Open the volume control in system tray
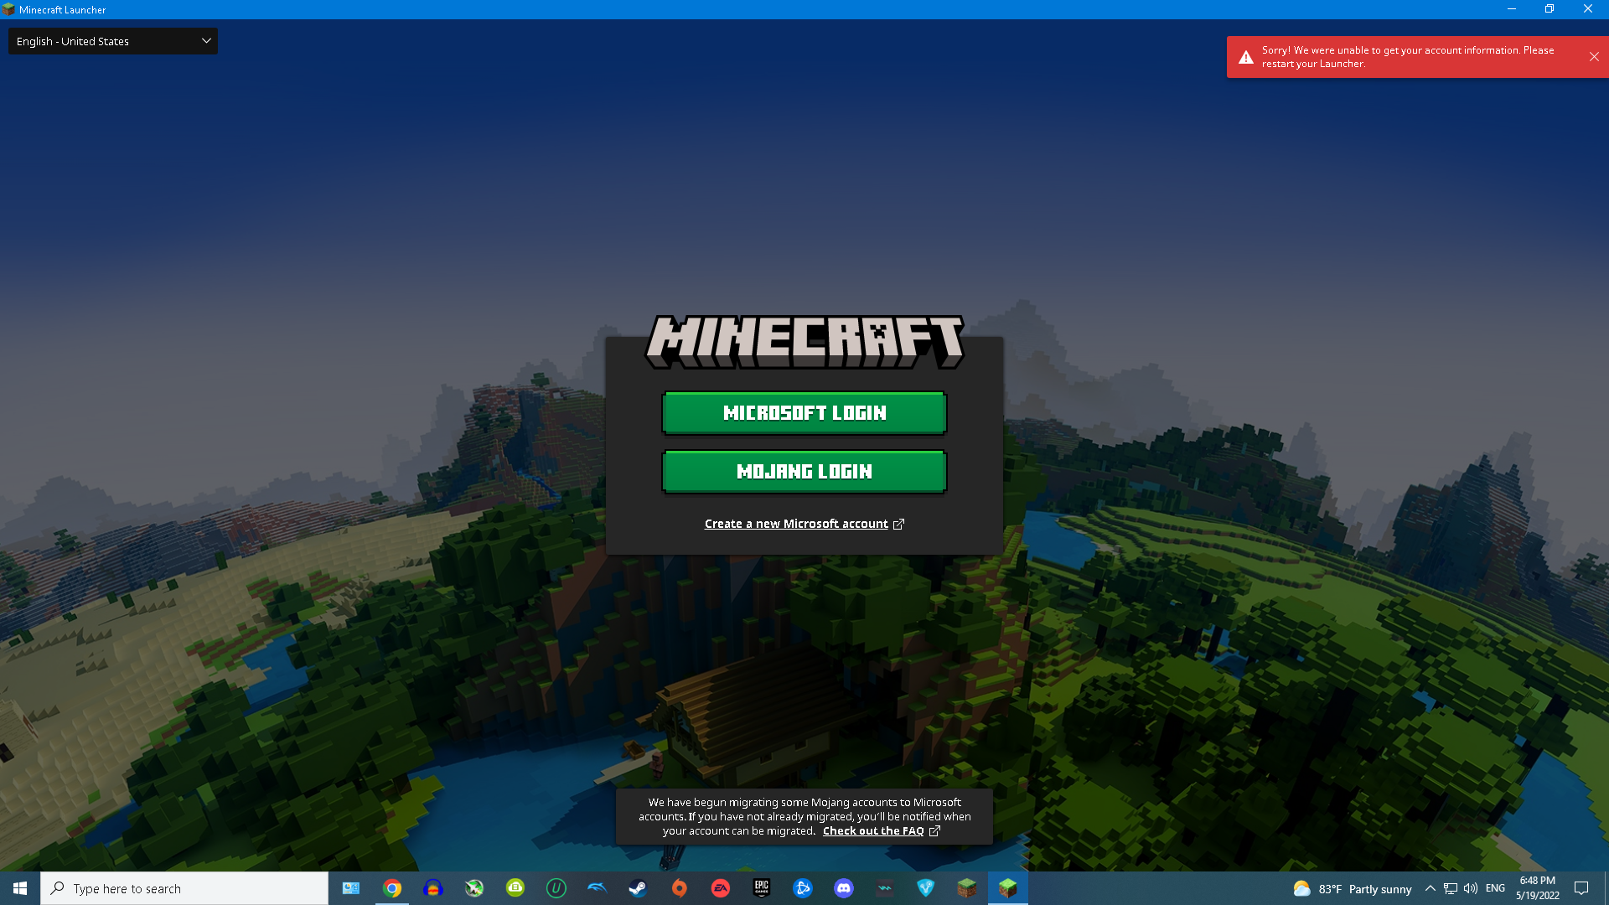Image resolution: width=1609 pixels, height=905 pixels. click(1471, 888)
